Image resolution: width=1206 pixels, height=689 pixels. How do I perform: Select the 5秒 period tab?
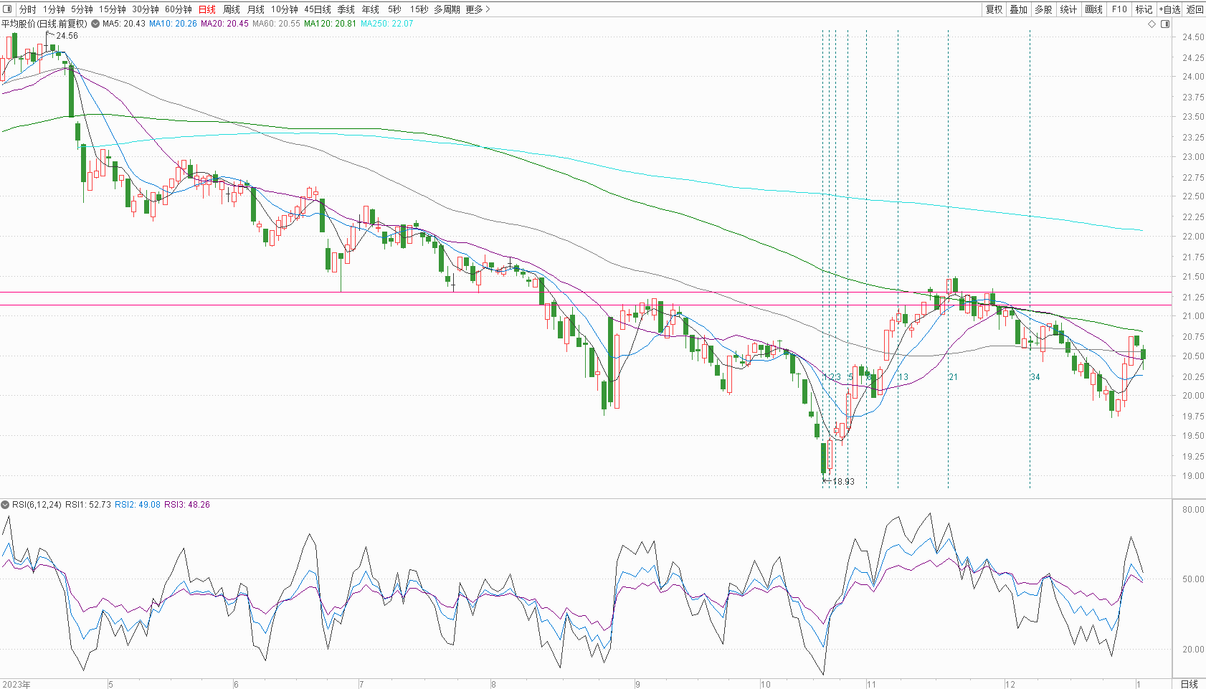(x=394, y=9)
